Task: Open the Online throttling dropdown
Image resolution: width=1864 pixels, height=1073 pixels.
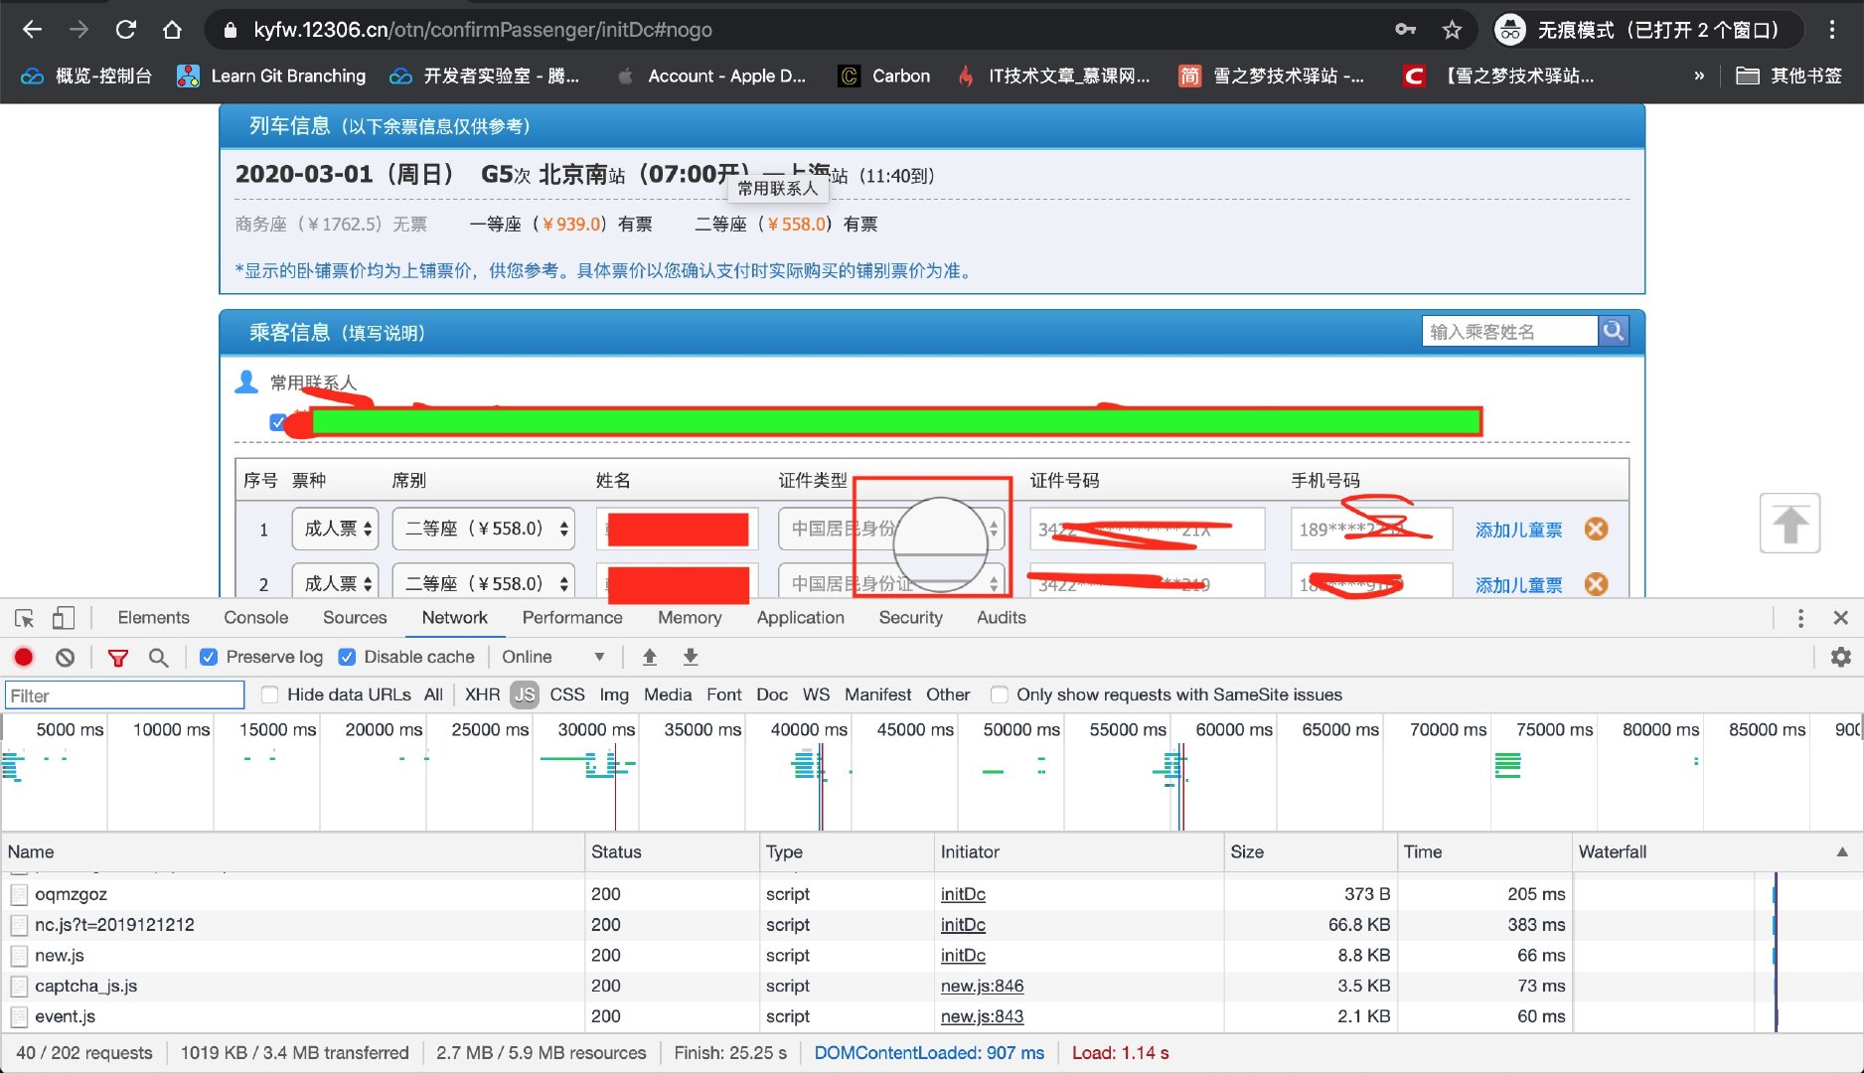Action: [552, 657]
